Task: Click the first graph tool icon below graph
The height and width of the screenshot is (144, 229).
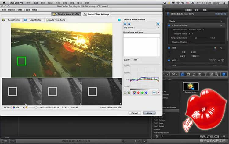Action: click(x=125, y=93)
